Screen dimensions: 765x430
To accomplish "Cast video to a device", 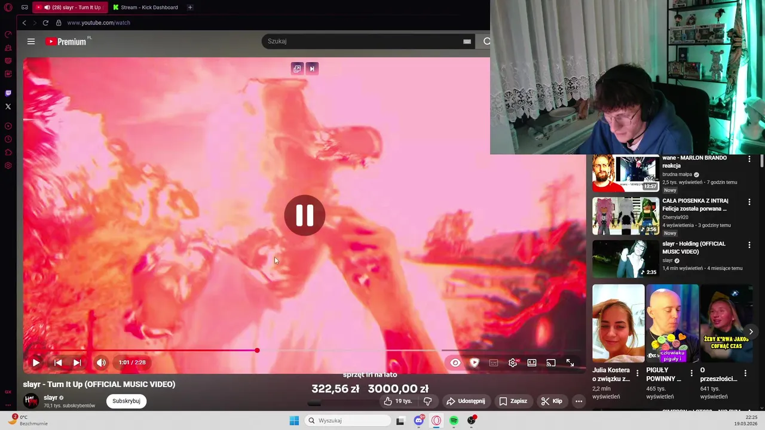I will pyautogui.click(x=551, y=363).
